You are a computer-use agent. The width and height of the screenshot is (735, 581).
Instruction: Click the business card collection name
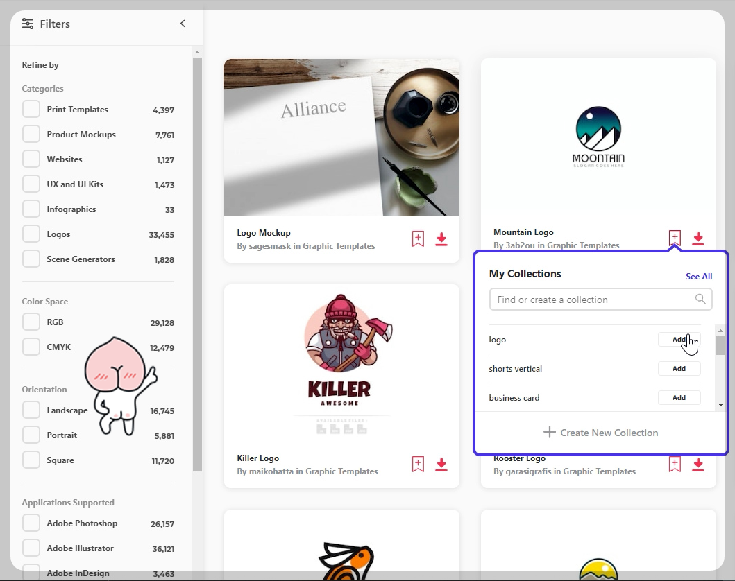click(514, 397)
